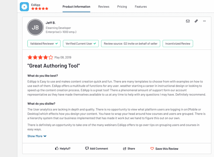Screen dimensions: 214x157
Task: Click the Add Comment speech bubble icon
Action: coord(87,148)
